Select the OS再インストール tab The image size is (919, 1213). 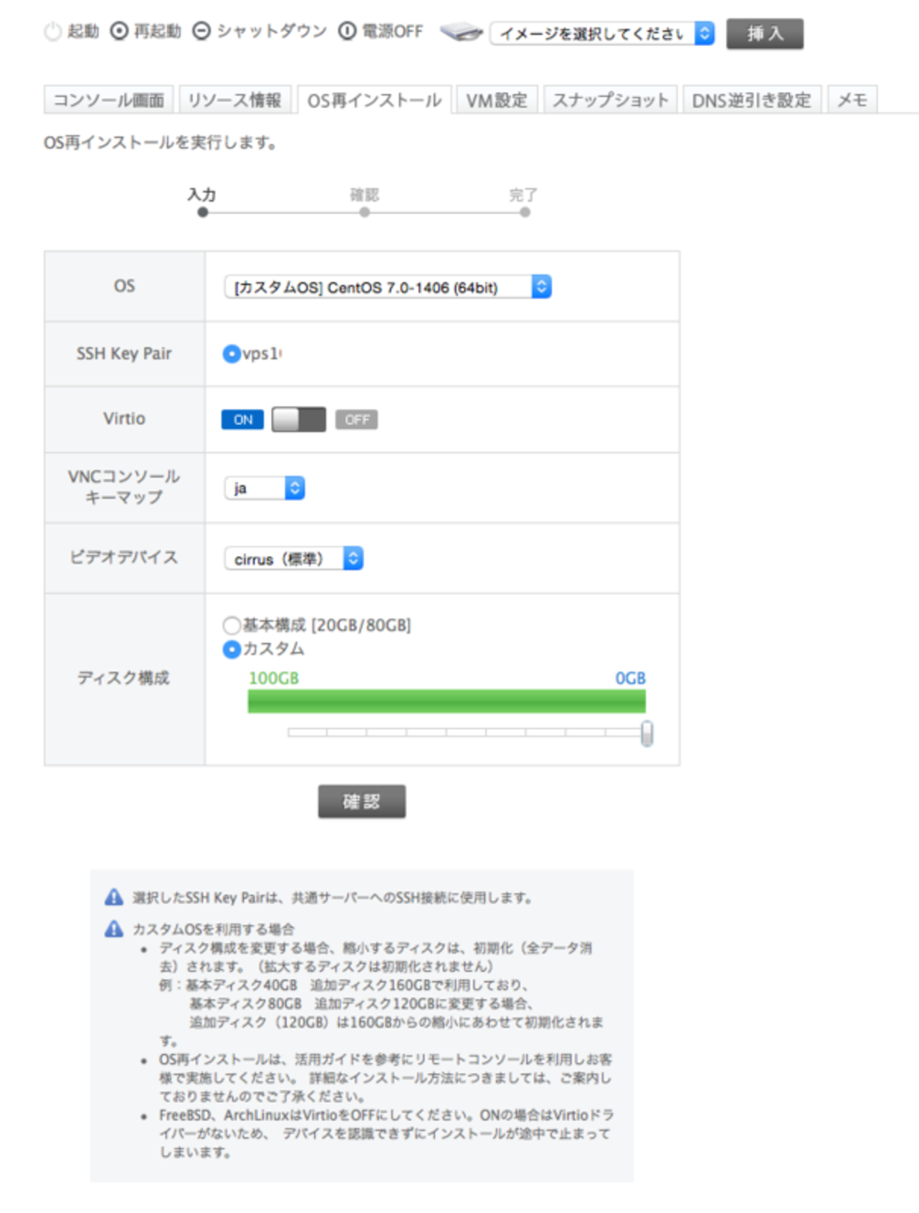pos(374,100)
